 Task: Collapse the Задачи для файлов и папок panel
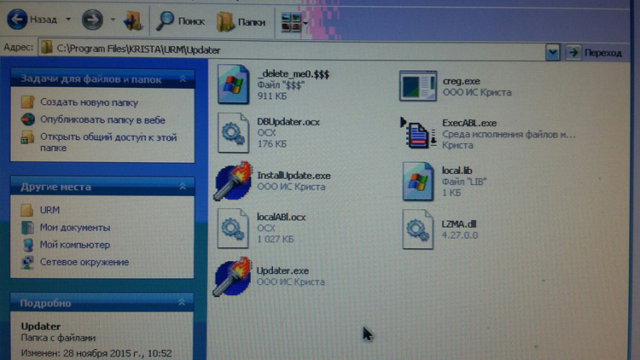(182, 78)
